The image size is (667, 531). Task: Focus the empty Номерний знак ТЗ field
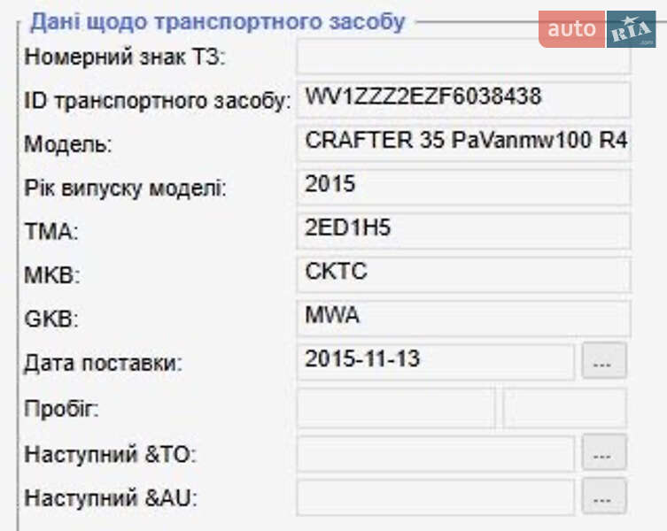pyautogui.click(x=462, y=58)
